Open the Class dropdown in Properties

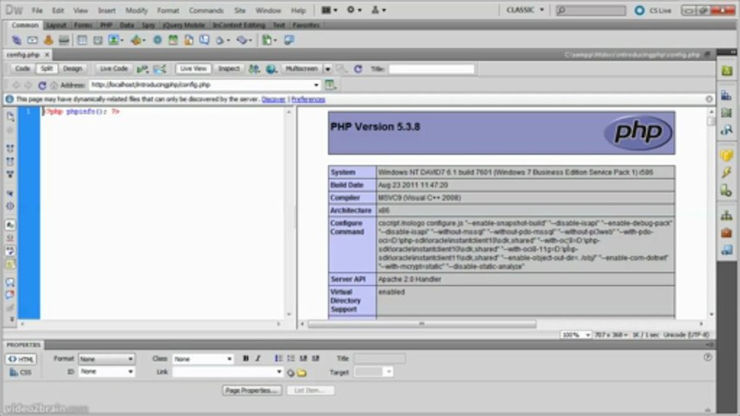coord(203,359)
